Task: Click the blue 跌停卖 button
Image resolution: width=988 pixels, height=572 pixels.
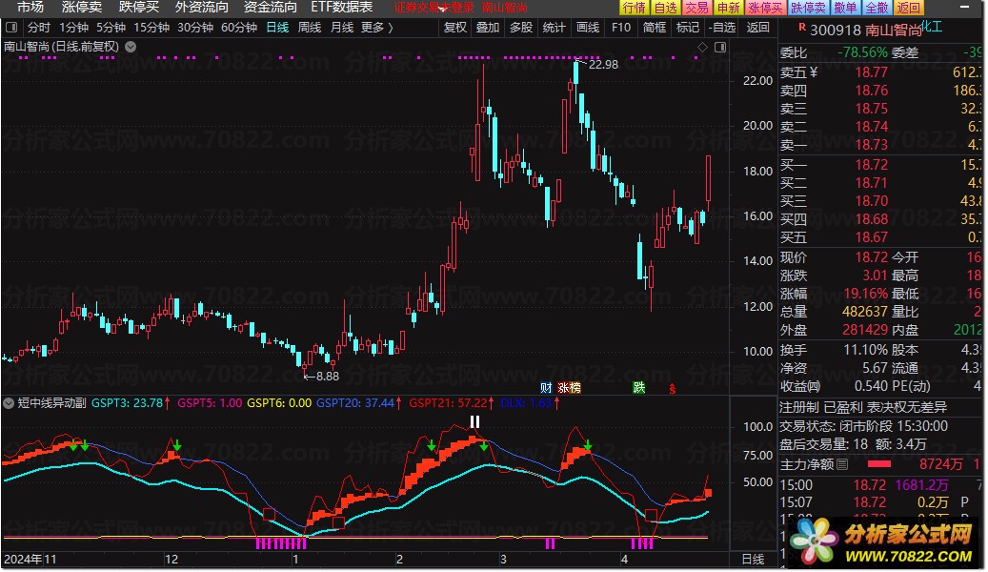Action: coord(809,8)
